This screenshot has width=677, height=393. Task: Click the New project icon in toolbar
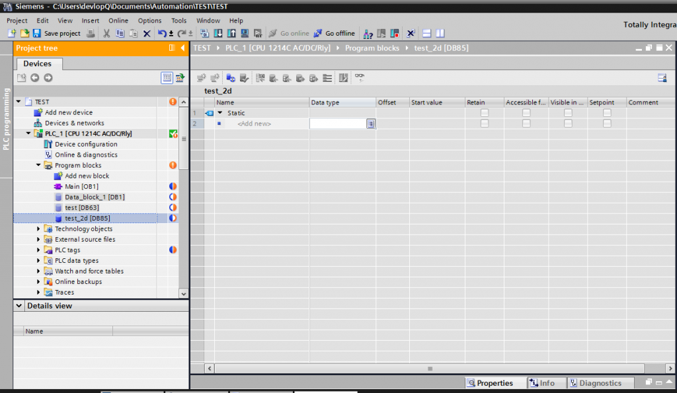(x=12, y=33)
